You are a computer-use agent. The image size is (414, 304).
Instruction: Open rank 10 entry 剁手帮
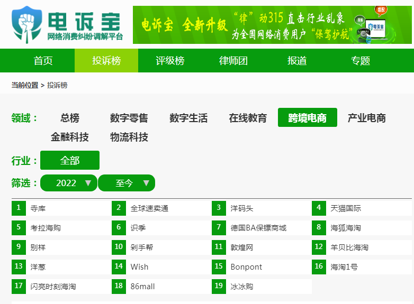[142, 247]
